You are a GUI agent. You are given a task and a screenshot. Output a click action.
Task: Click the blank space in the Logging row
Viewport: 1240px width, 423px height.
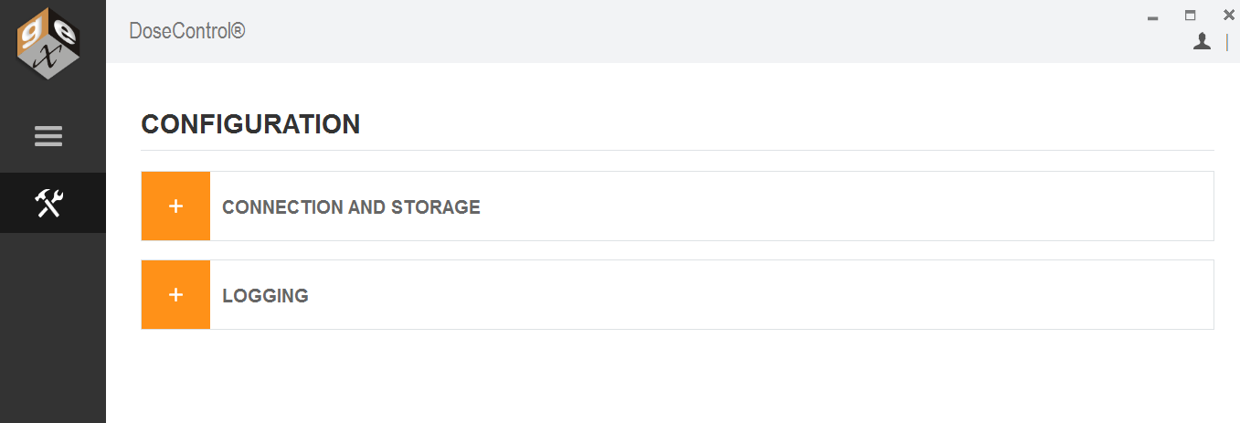(760, 295)
